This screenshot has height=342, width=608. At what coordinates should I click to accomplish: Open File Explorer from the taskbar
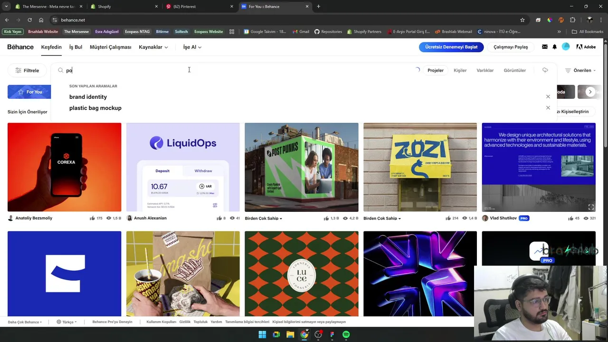coord(290,334)
